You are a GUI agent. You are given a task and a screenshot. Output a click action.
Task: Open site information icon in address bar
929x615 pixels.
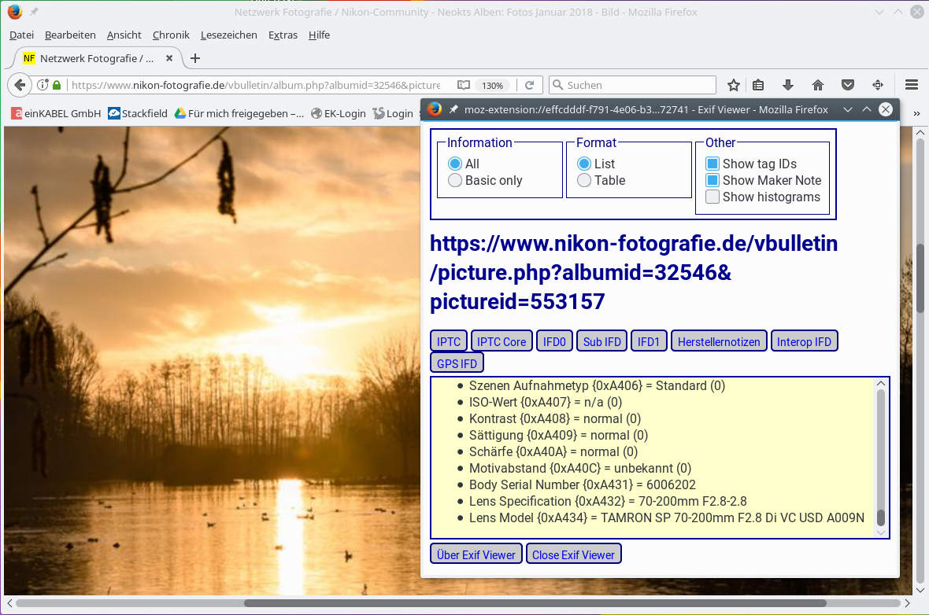point(43,85)
